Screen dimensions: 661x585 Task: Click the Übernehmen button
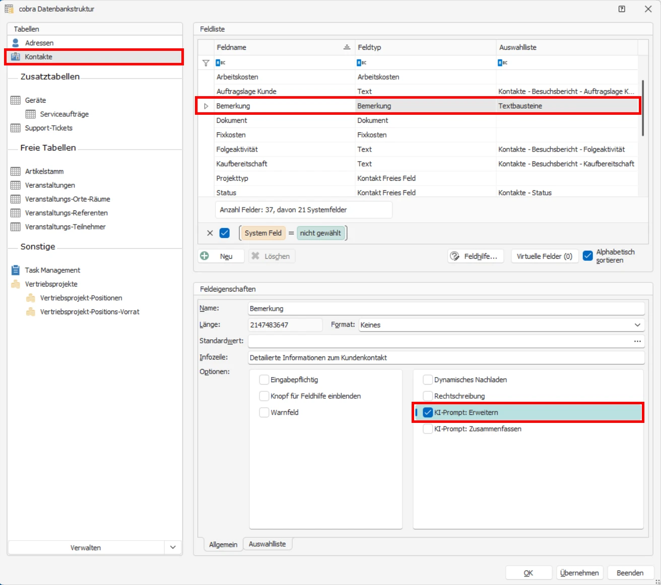pos(579,573)
